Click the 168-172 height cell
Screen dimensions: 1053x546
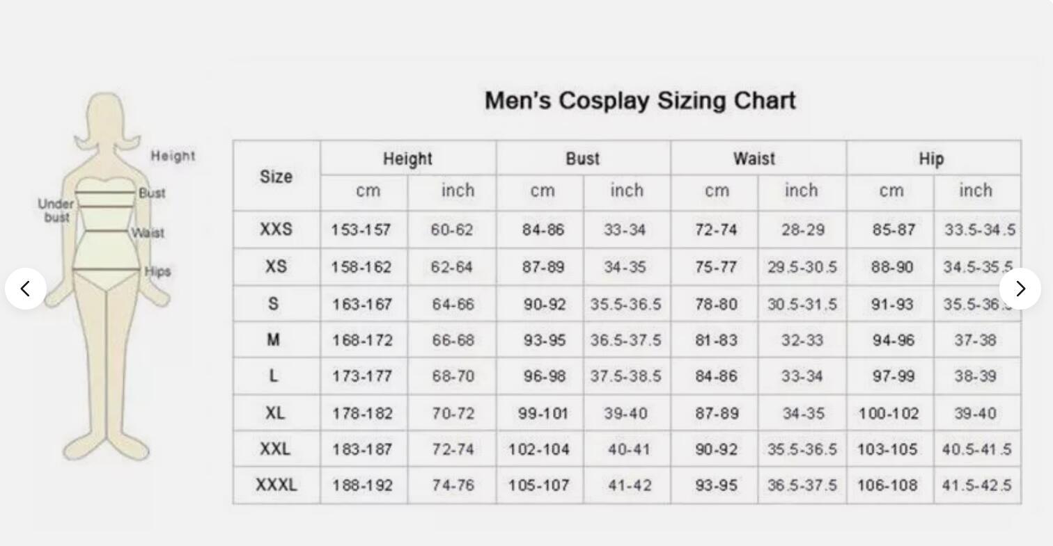tap(362, 341)
